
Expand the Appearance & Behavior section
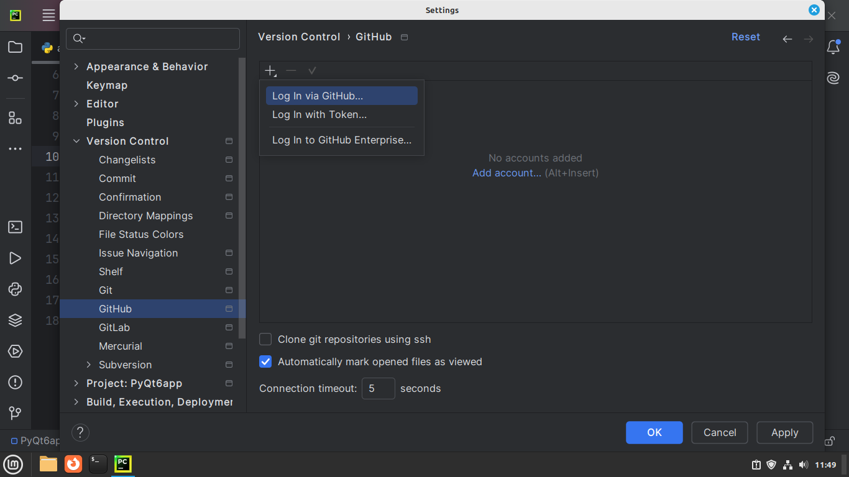coord(76,66)
